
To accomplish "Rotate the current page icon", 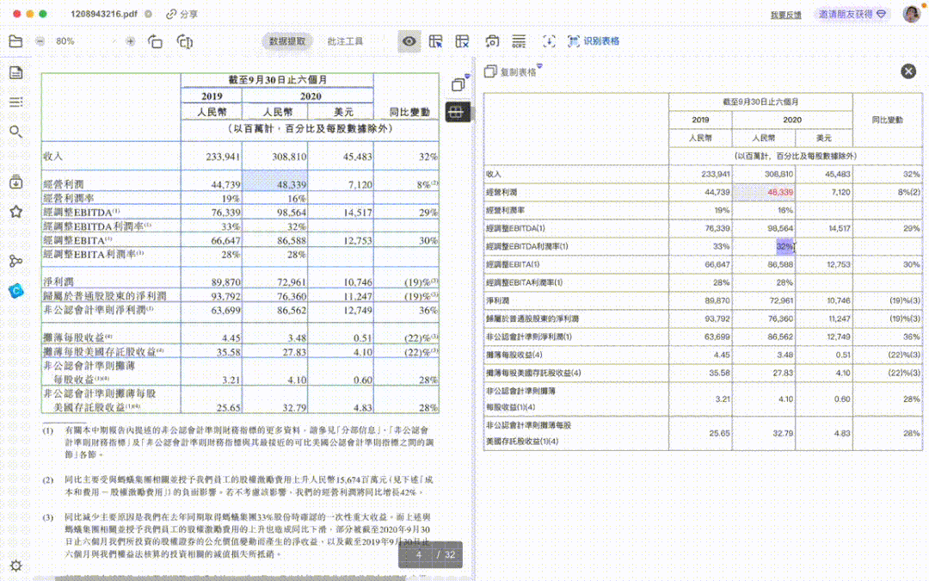I will coord(155,41).
